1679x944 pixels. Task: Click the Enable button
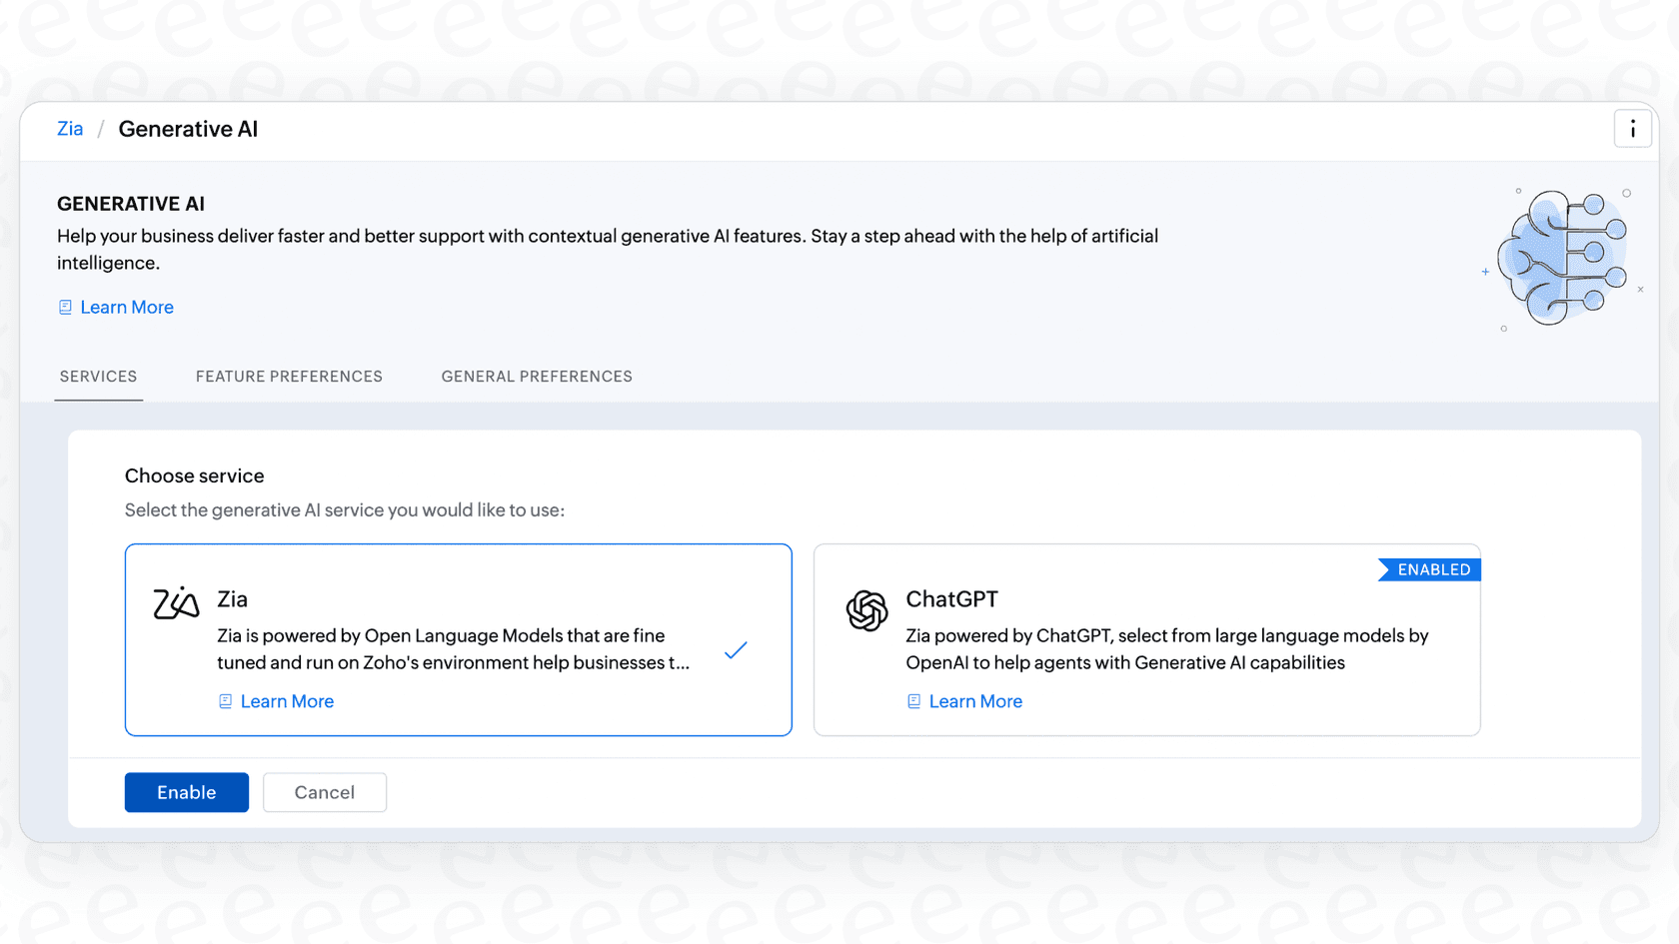(186, 792)
